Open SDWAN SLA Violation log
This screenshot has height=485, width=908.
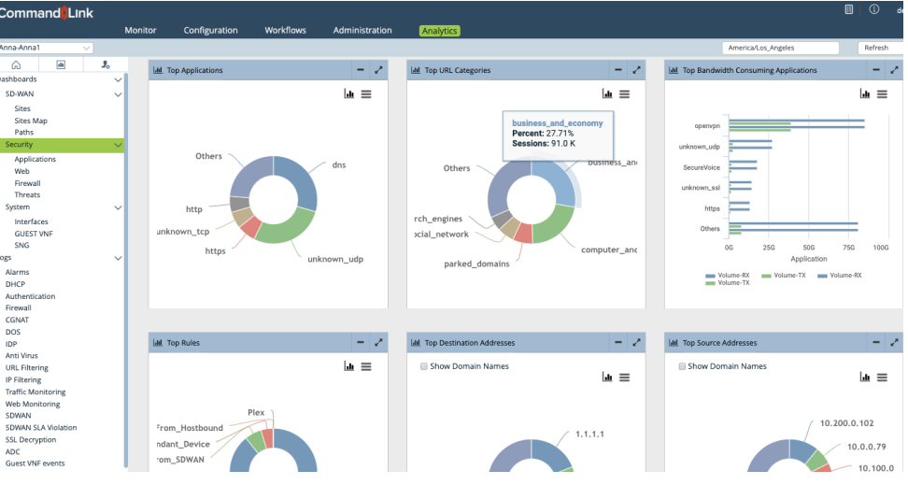coord(41,428)
